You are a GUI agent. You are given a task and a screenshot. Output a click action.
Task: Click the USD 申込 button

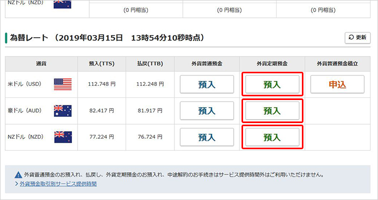pos(337,84)
